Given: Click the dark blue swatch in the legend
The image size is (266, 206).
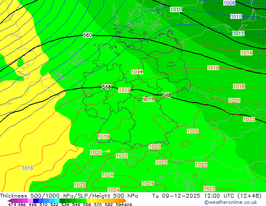Looking at the screenshot, I should [x=36, y=201].
